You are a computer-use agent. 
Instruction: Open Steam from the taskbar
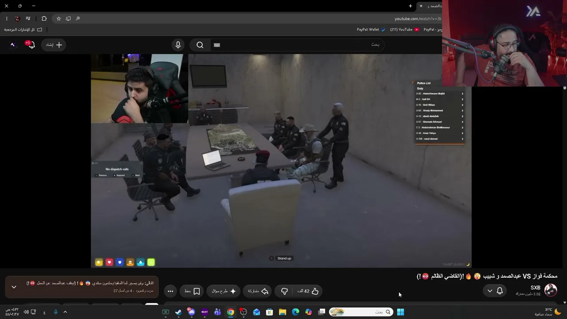(179, 312)
